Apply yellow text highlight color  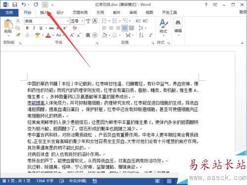pos(38,35)
